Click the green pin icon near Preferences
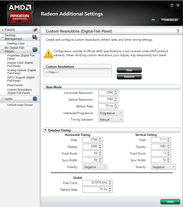The image size is (183, 207). [x=153, y=20]
